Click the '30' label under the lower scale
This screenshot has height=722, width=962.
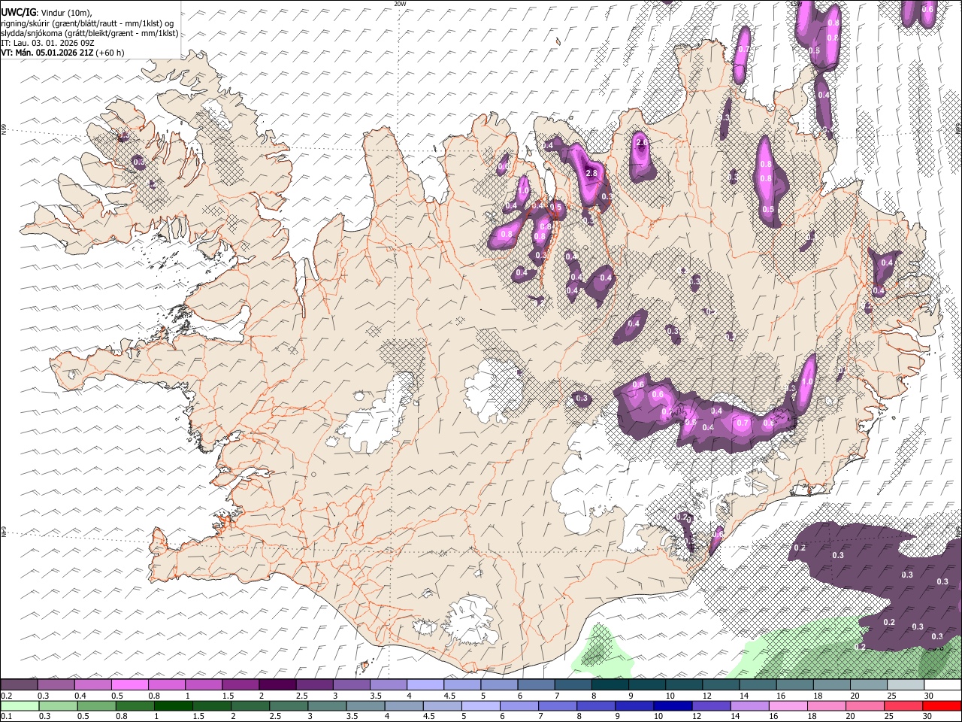click(x=927, y=716)
